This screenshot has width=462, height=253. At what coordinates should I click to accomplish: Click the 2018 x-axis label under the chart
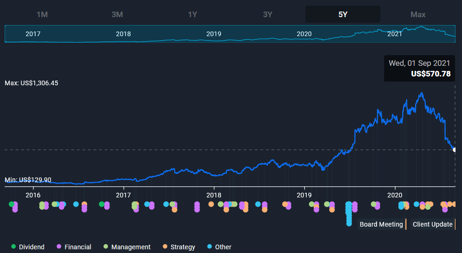pos(214,195)
